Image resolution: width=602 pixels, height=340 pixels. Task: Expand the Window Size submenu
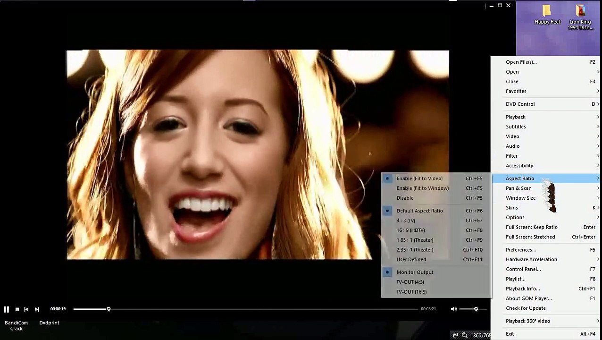coord(546,198)
